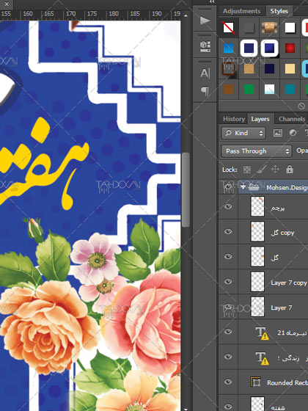Select the "Mohsen.Design" group name

pos(287,187)
